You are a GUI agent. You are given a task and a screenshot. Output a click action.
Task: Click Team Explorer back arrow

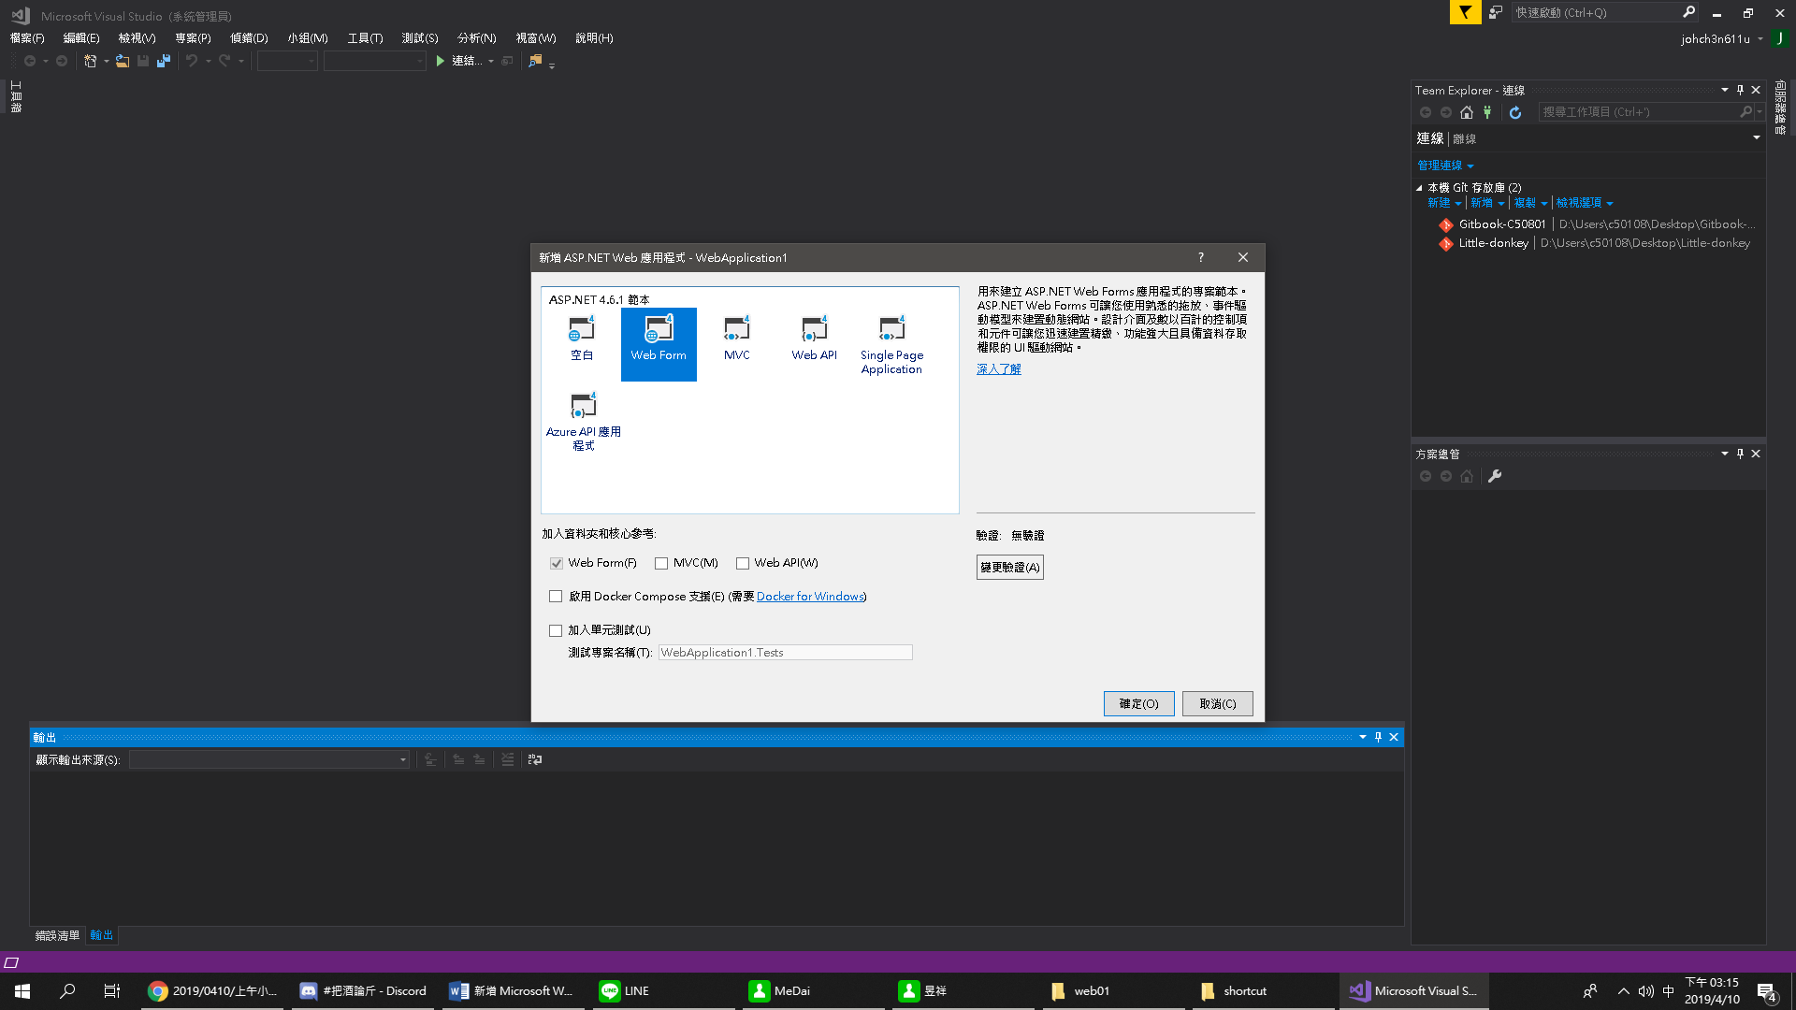click(x=1426, y=112)
